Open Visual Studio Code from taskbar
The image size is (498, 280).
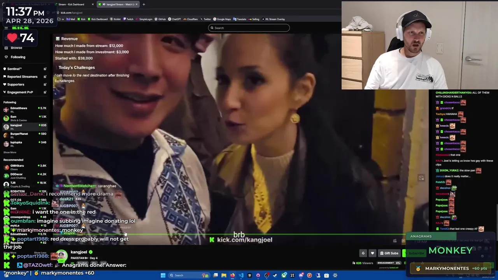click(241, 275)
